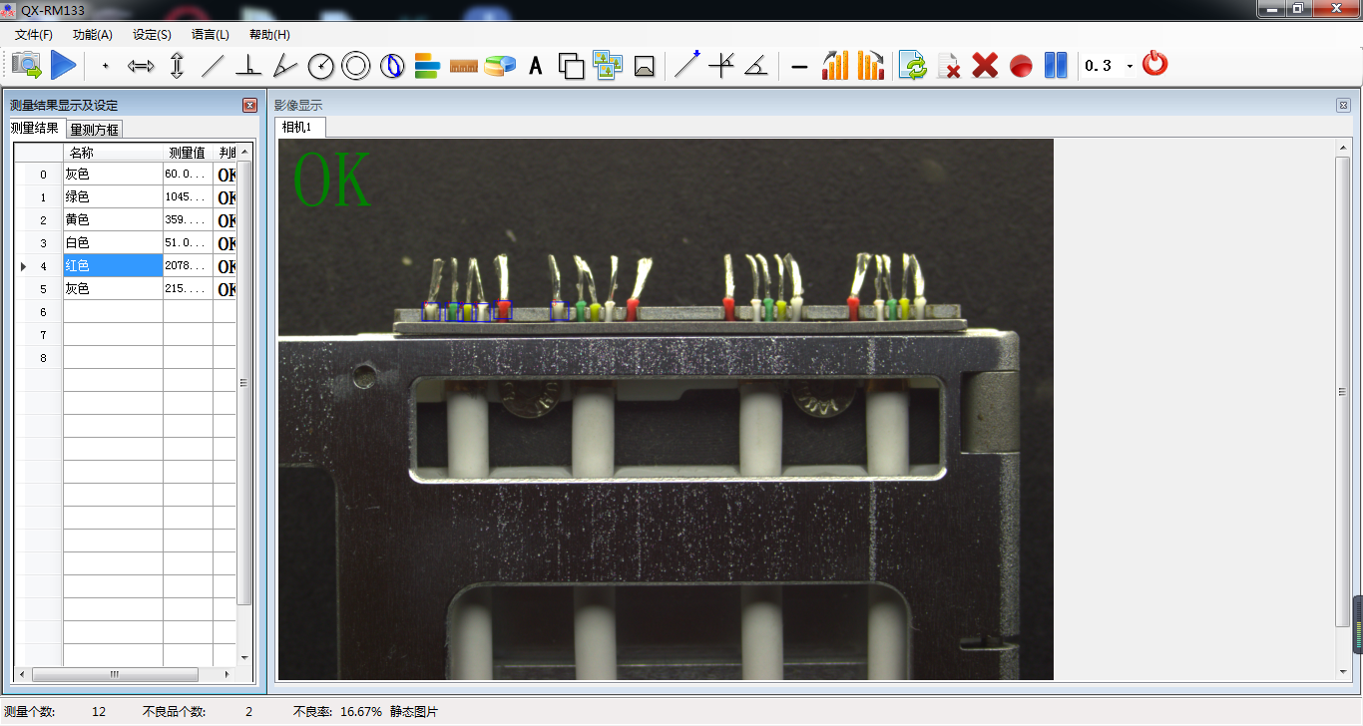Screen dimensions: 1363x726
Task: Select the horizontal distance measurement tool
Action: pos(141,67)
